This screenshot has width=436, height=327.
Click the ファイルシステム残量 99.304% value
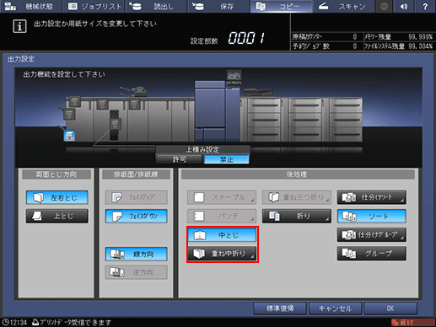[420, 46]
